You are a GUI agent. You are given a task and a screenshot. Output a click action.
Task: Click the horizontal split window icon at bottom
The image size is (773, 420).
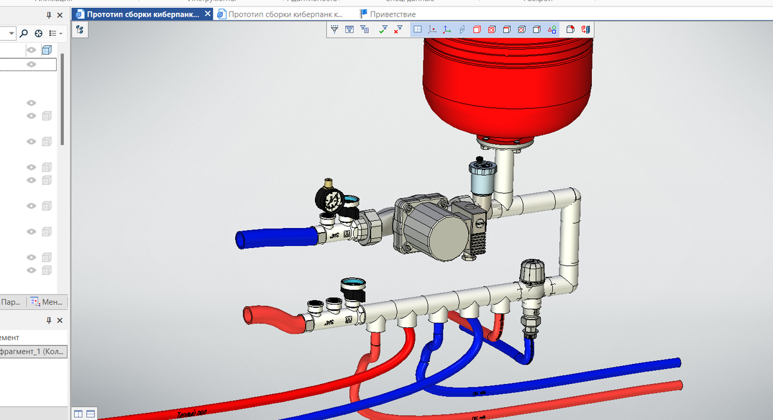click(90, 414)
